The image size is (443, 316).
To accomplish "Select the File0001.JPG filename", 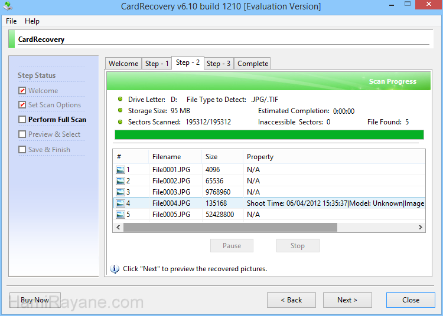I will 171,170.
